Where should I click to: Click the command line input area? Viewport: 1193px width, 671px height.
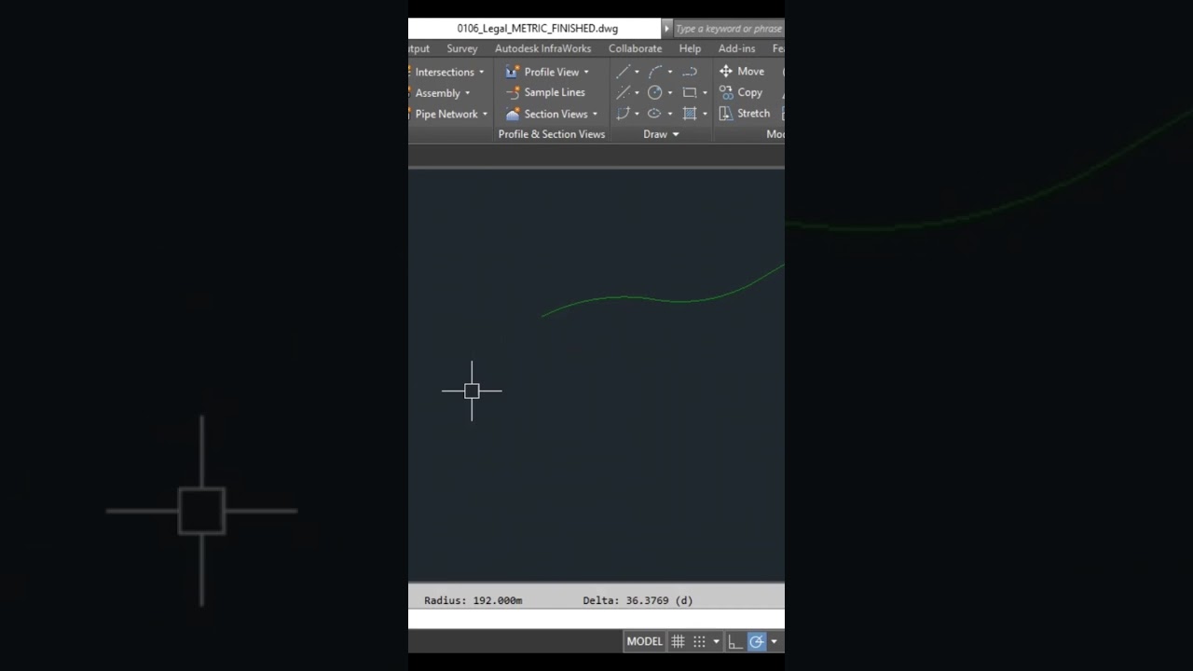596,619
